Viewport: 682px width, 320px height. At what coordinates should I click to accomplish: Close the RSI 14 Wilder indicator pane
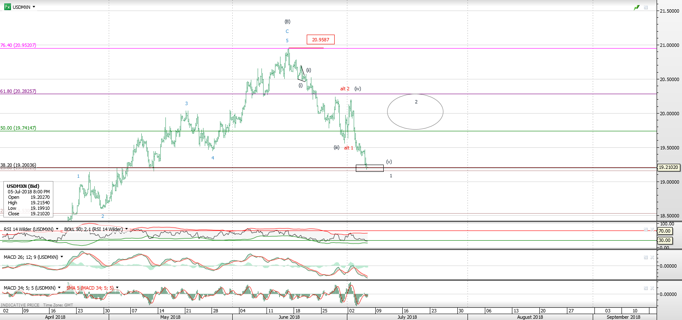click(652, 230)
